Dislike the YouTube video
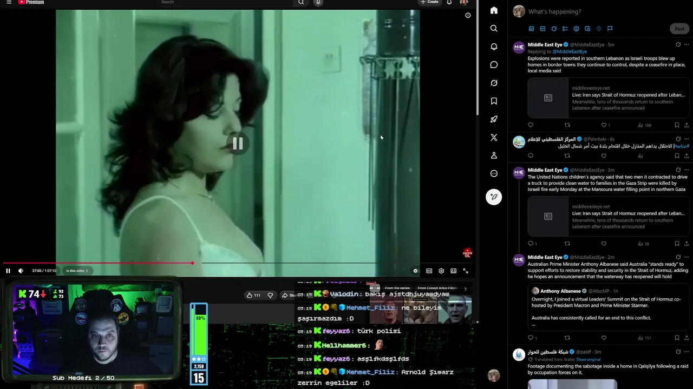The image size is (693, 389). pyautogui.click(x=270, y=295)
